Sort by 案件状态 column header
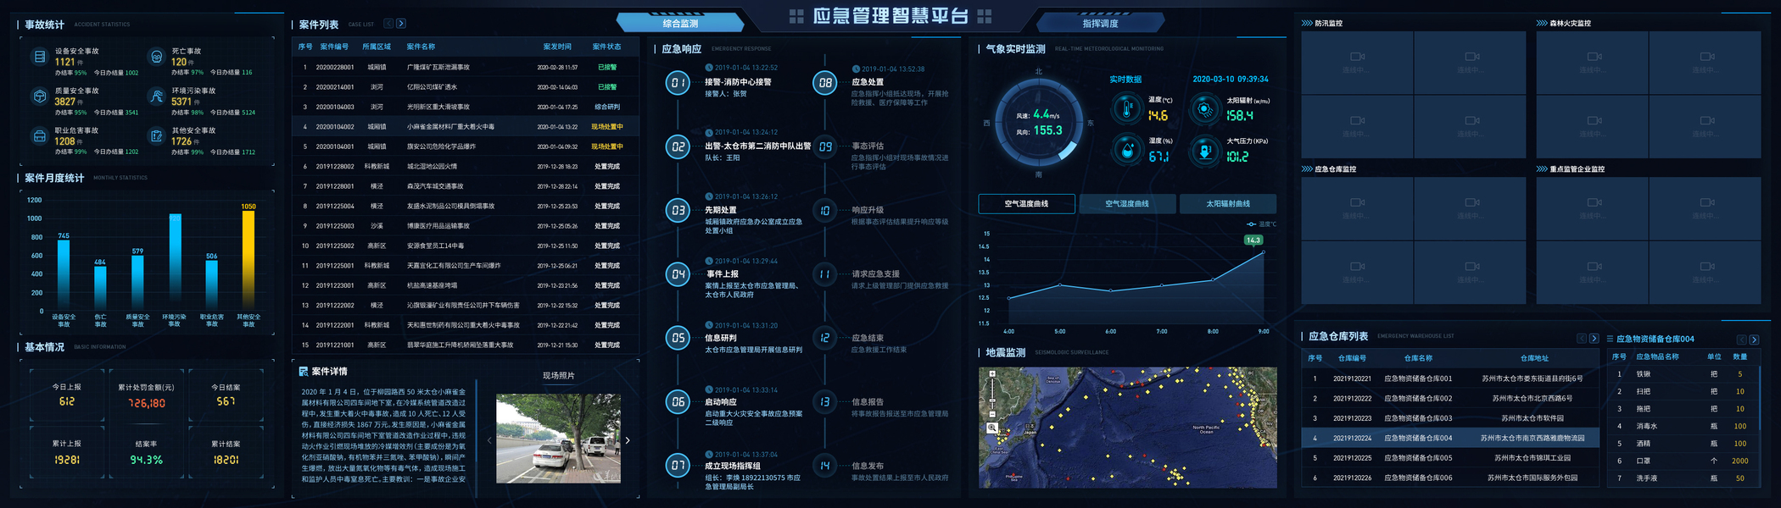The image size is (1781, 508). point(606,47)
